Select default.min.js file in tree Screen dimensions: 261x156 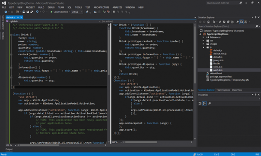point(220,54)
